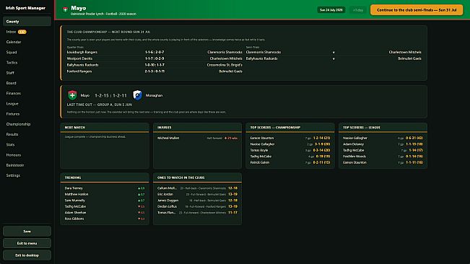Open the Tactics page
The height and width of the screenshot is (264, 470).
27,63
